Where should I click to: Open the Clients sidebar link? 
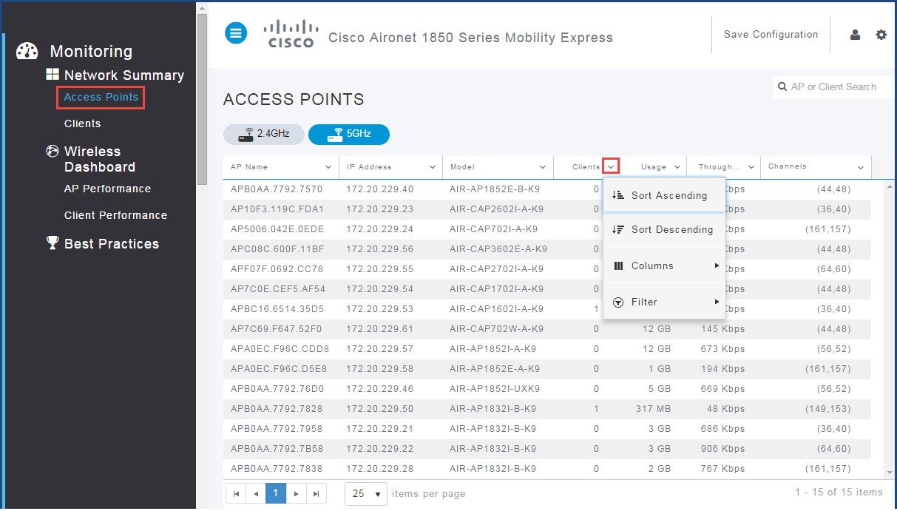pyautogui.click(x=82, y=123)
